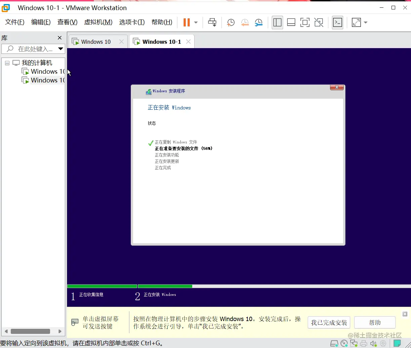Open the 查看(V) menu

pyautogui.click(x=67, y=22)
